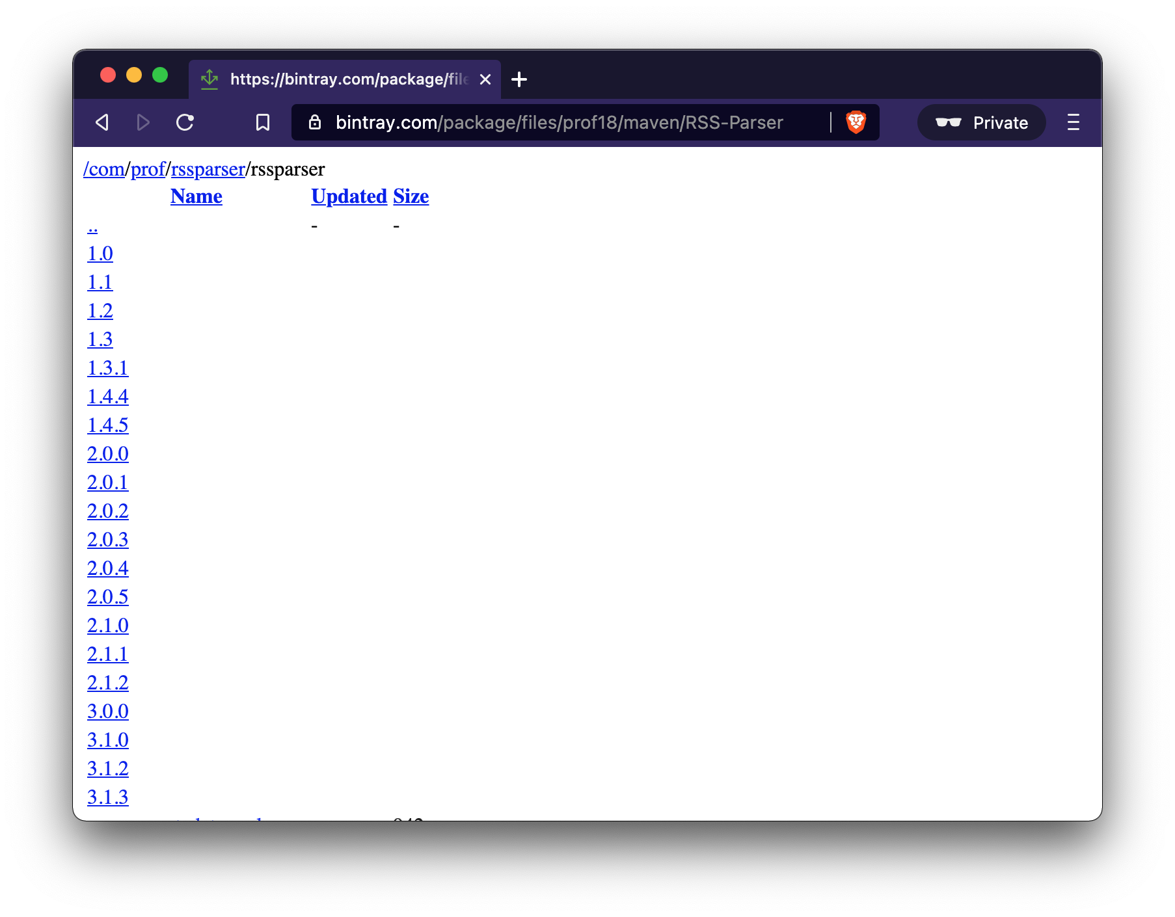Open version folder 1.0
Screen dimensions: 1175x917
pyautogui.click(x=100, y=254)
